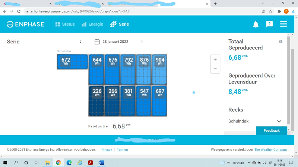298x167 pixels.
Task: Expand the Schuindak dropdown chevron
Action: [x=279, y=121]
